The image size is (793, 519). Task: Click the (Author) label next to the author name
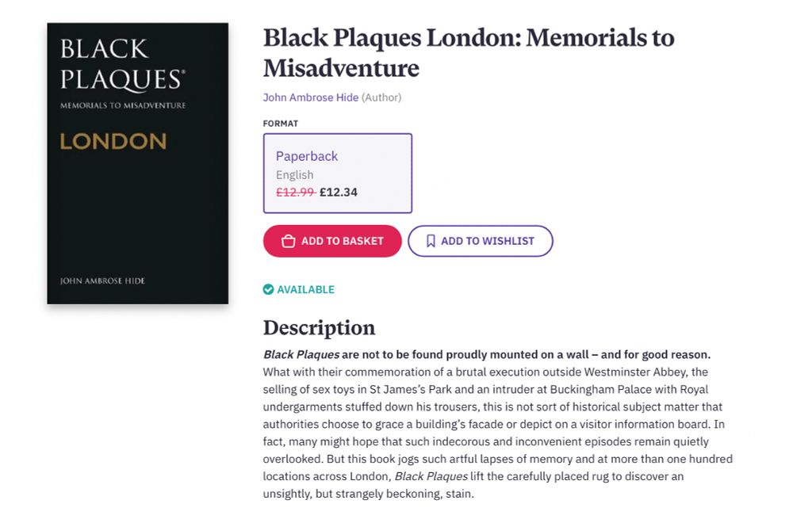coord(381,97)
